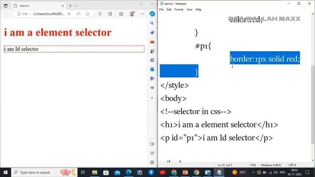The width and height of the screenshot is (315, 177).
Task: Open Facebook icon on taskbar
Action: point(151,173)
